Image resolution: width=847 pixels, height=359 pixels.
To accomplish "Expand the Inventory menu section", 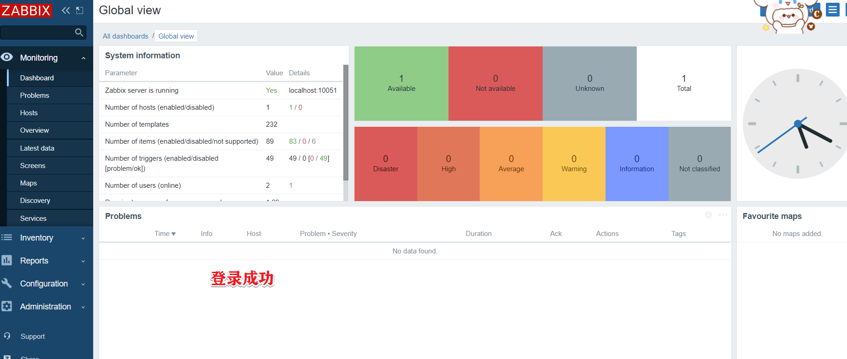I will pos(83,238).
